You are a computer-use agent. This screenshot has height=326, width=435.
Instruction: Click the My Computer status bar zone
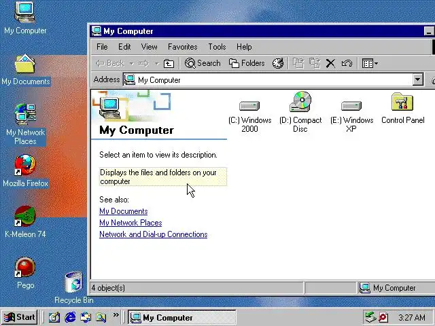[x=396, y=288]
